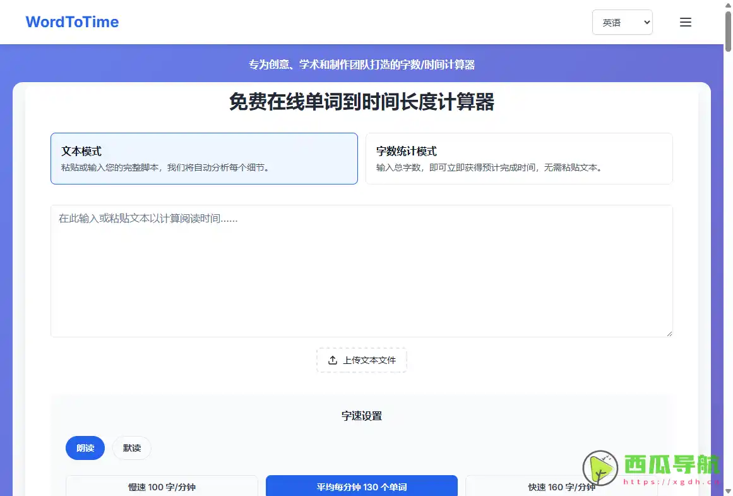Select the 文本模式 mode card
The height and width of the screenshot is (496, 733).
[x=204, y=158]
